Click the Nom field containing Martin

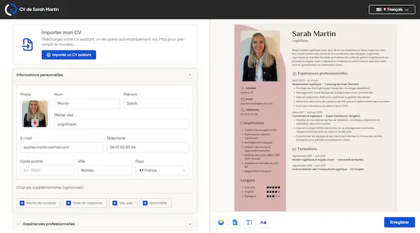point(87,103)
